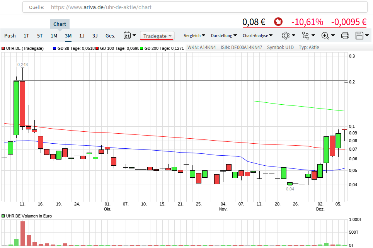
Task: Expand the save icon dropdown arrow
Action: [367, 36]
